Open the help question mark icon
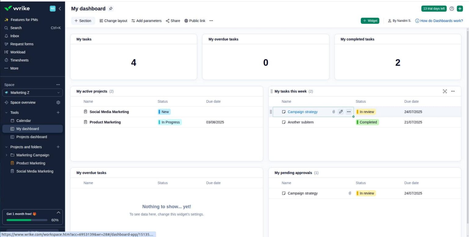 tap(452, 9)
